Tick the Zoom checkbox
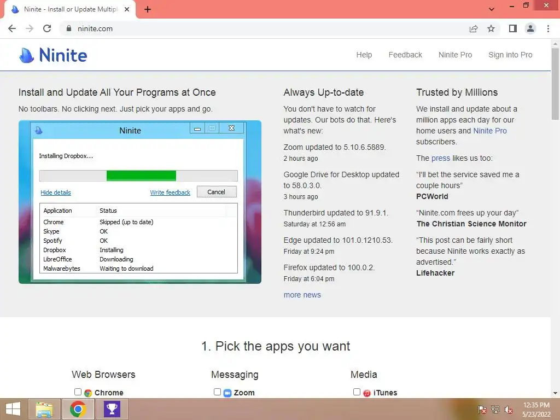The width and height of the screenshot is (560, 420). (217, 392)
